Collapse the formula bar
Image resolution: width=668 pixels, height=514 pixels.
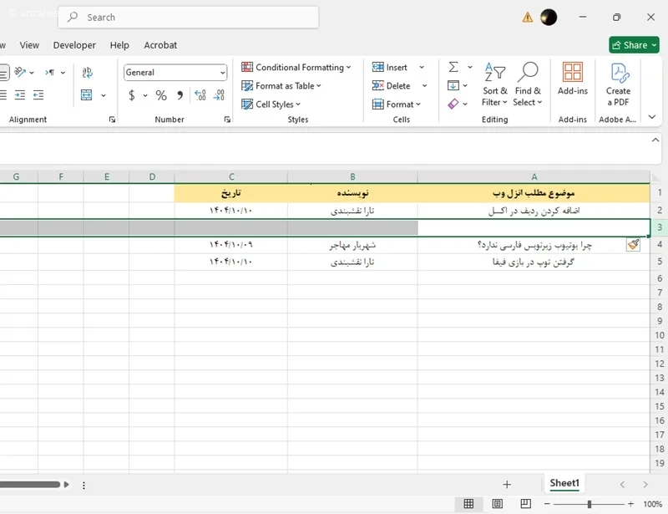point(655,140)
